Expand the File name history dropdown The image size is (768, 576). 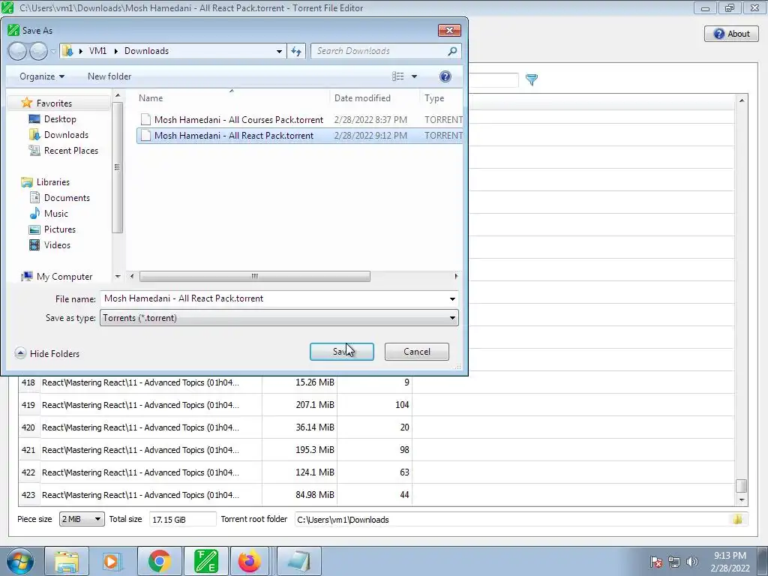pyautogui.click(x=452, y=298)
